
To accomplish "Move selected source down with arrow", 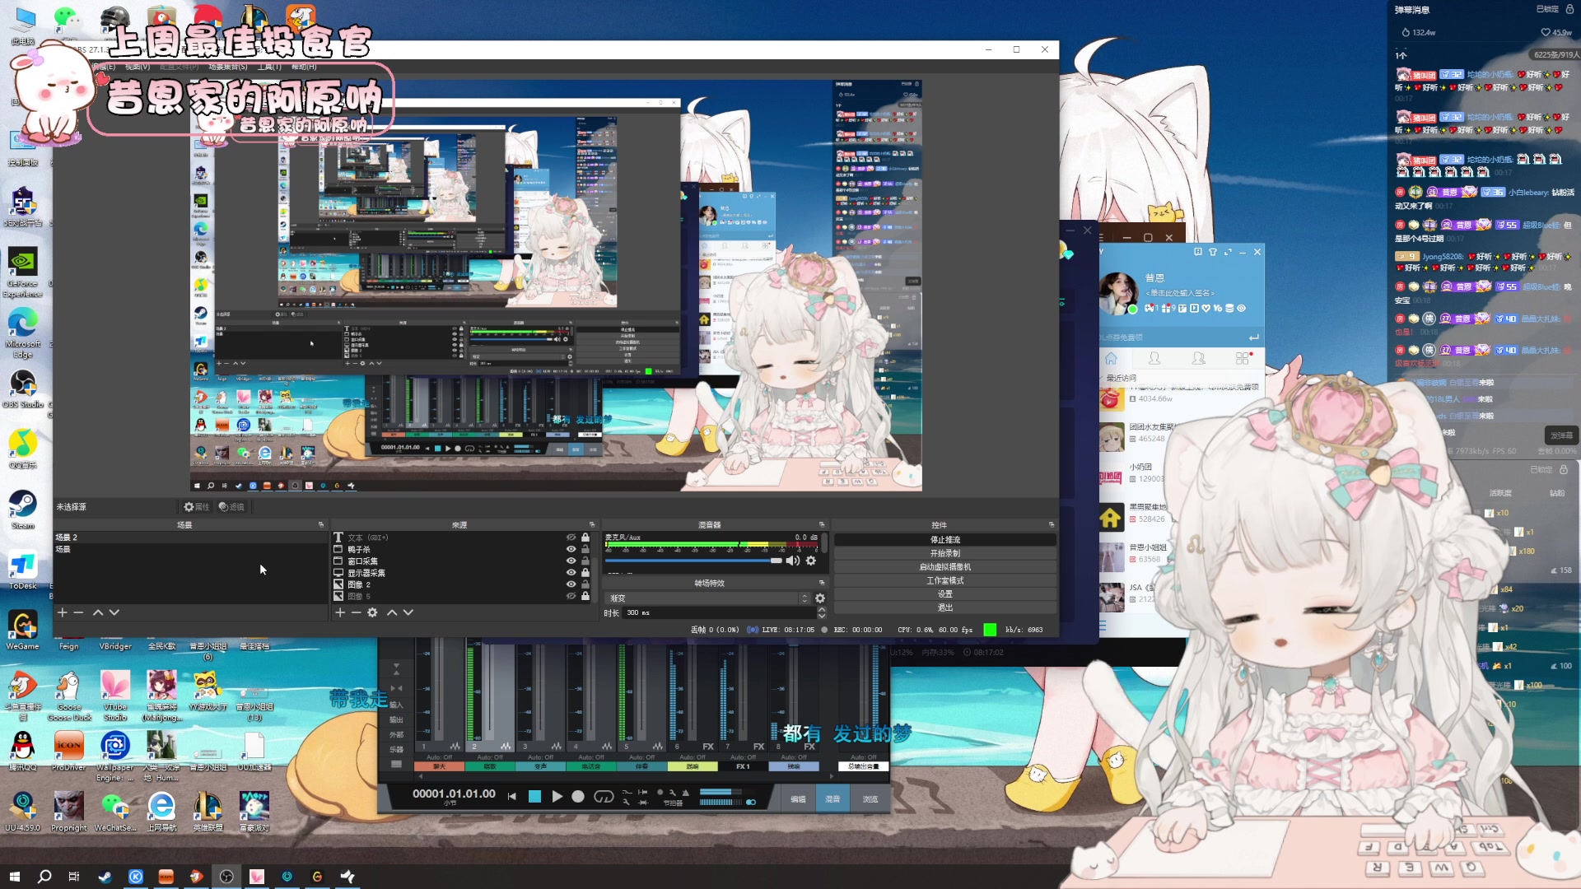I will [x=408, y=612].
